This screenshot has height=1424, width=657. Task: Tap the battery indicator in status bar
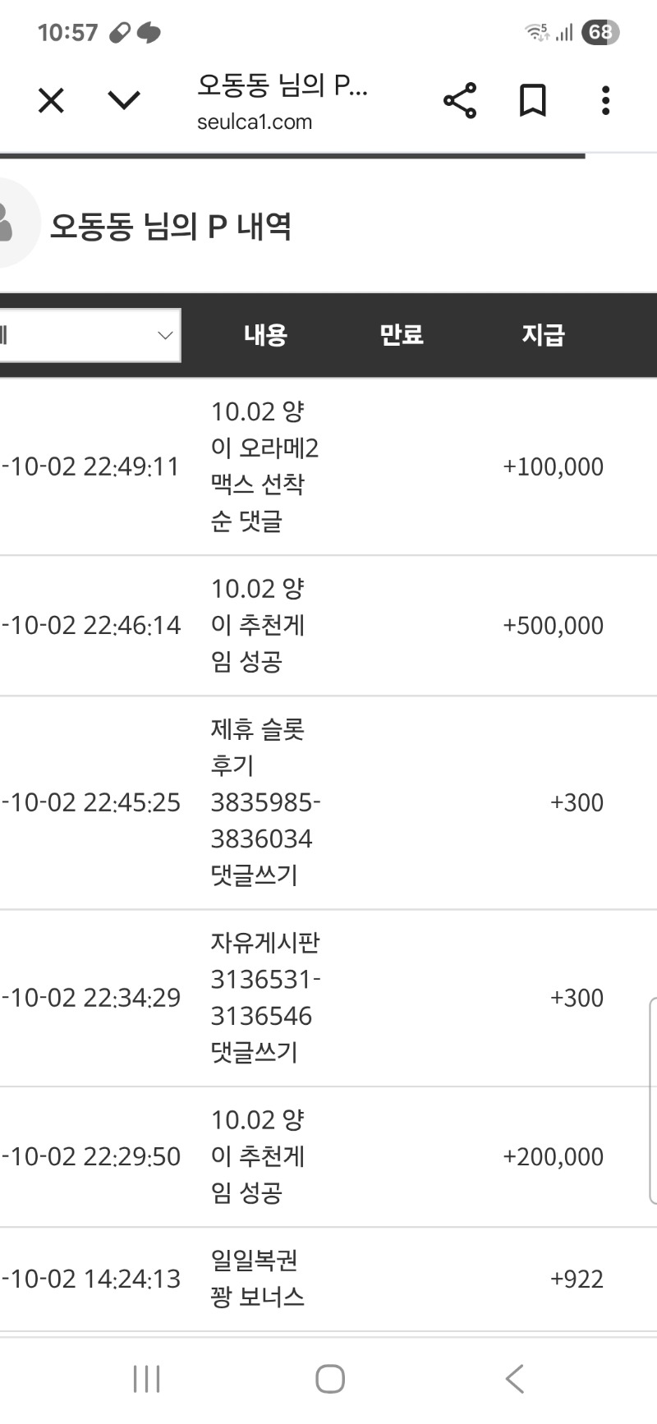click(x=600, y=32)
